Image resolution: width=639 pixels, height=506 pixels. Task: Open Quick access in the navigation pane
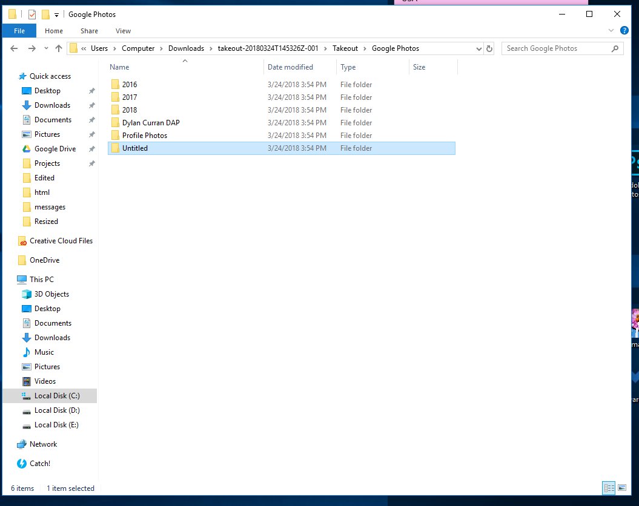50,76
